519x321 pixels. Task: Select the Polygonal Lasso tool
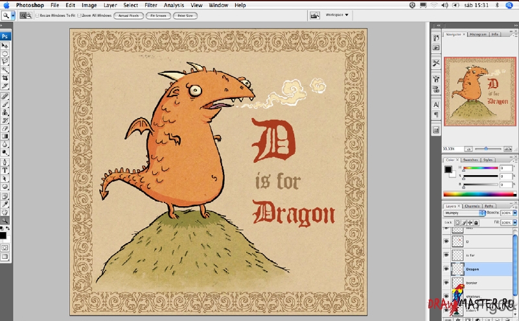tap(5, 62)
